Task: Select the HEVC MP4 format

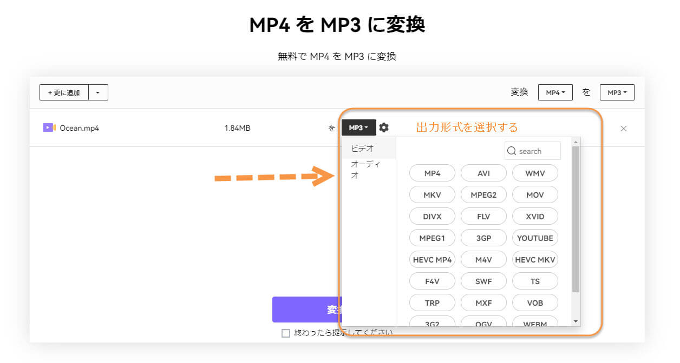Action: 432,260
